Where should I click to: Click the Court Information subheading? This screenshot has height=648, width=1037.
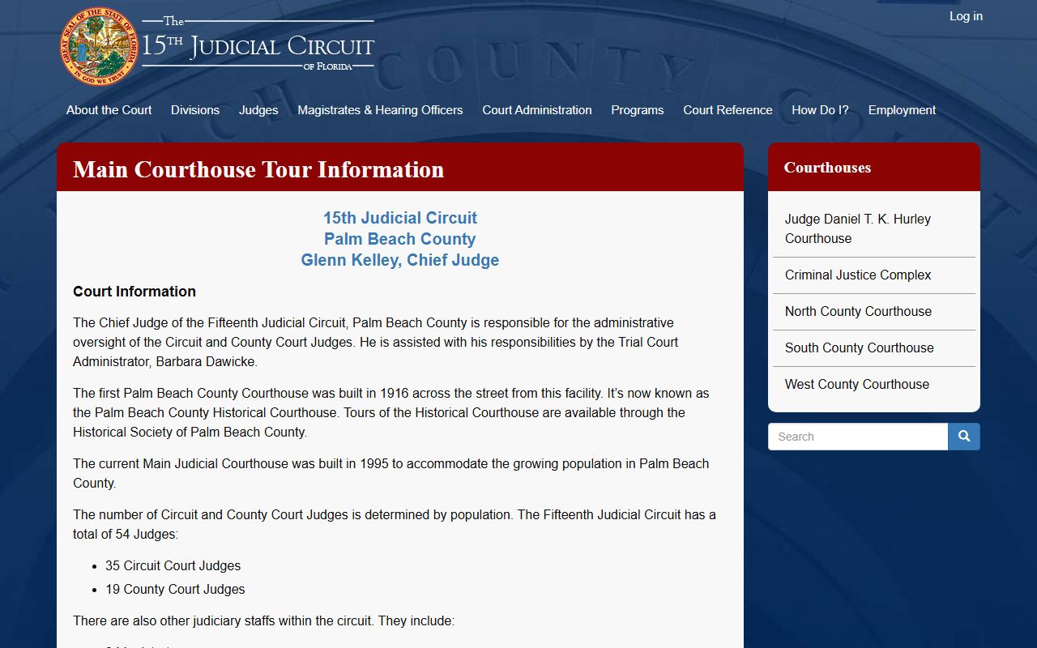pyautogui.click(x=134, y=292)
